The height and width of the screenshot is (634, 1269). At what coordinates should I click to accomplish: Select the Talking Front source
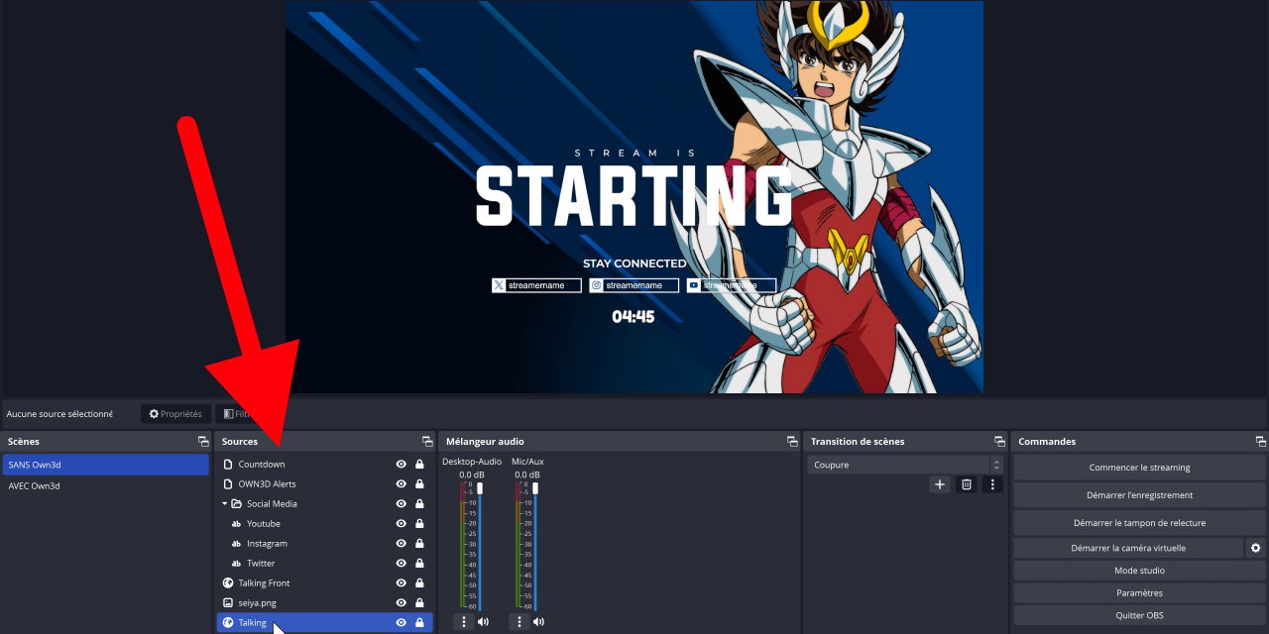click(264, 583)
